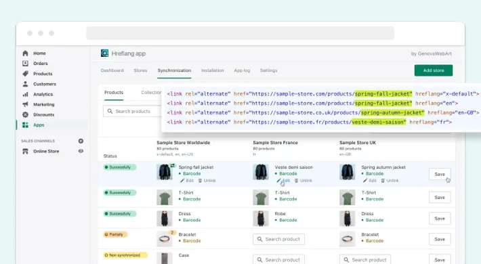Click Barcode link under Robe

(x=288, y=220)
